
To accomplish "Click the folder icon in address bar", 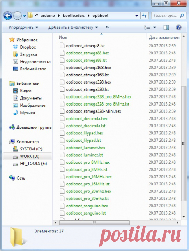I will pyautogui.click(x=30, y=16).
